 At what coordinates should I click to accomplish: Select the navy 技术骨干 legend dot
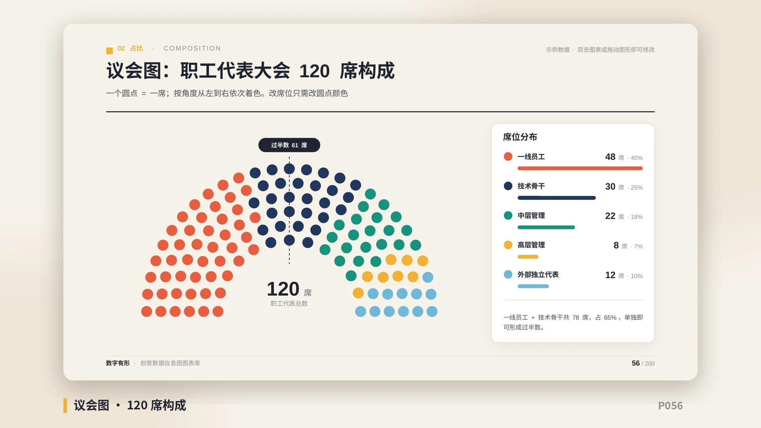(x=508, y=186)
